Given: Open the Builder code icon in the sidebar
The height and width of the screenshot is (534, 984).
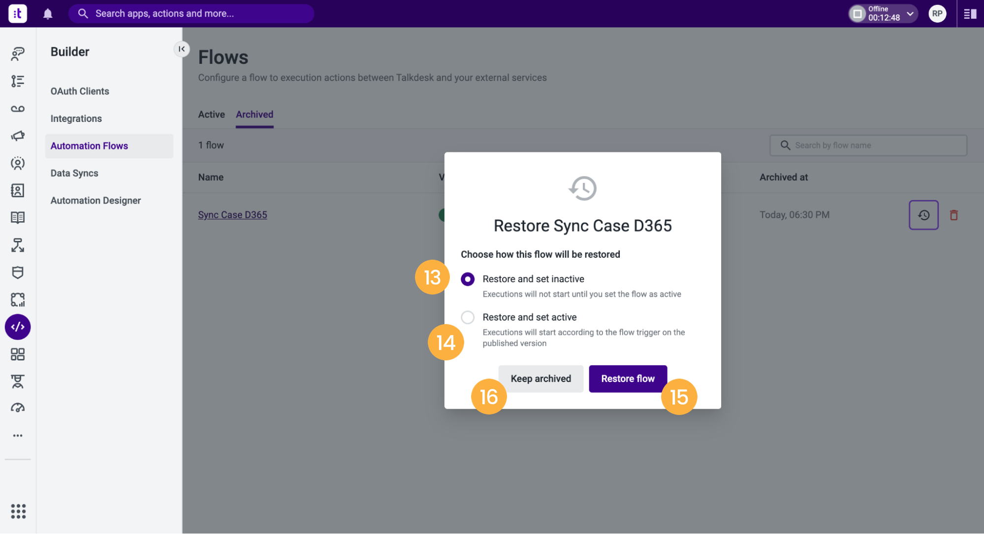Looking at the screenshot, I should click(18, 327).
